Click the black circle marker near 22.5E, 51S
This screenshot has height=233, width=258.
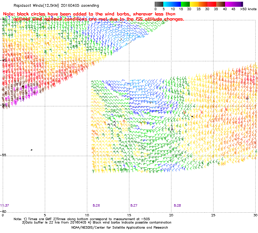click(192, 116)
